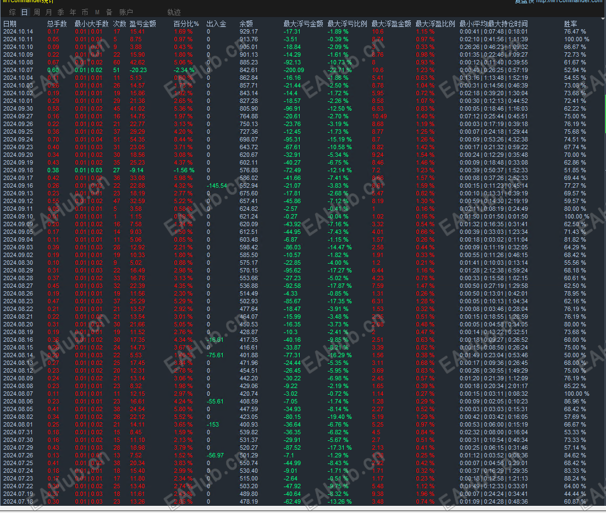Click the -75.61 withdrawal cell
This screenshot has height=513, width=606.
pyautogui.click(x=215, y=356)
